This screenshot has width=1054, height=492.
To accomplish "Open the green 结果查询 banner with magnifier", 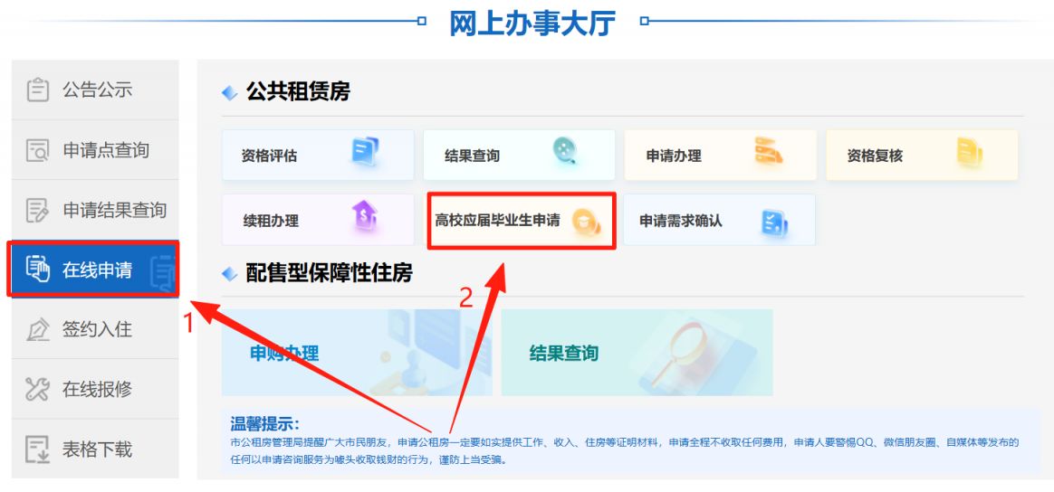I will [637, 353].
